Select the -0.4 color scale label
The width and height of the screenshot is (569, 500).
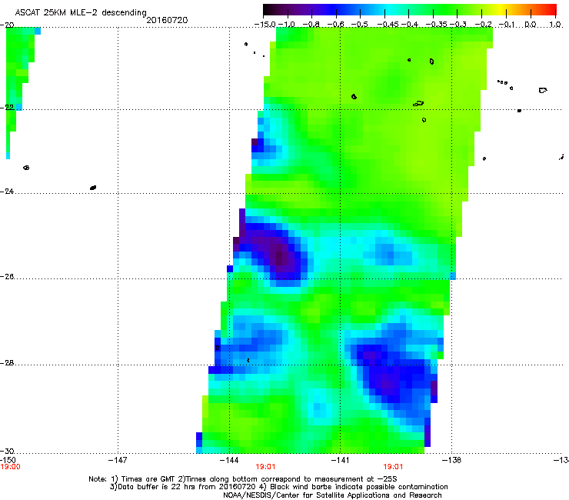click(409, 25)
